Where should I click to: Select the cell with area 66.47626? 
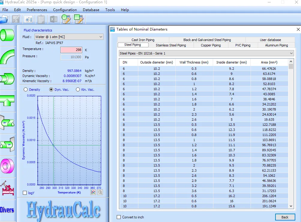point(269,68)
